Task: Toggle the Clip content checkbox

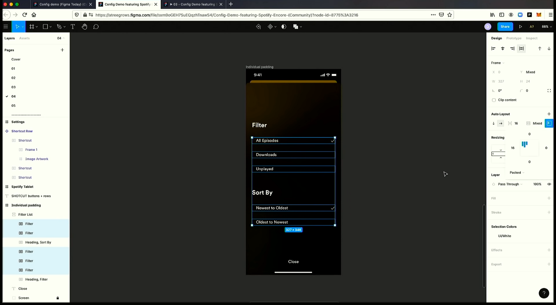Action: (494, 100)
